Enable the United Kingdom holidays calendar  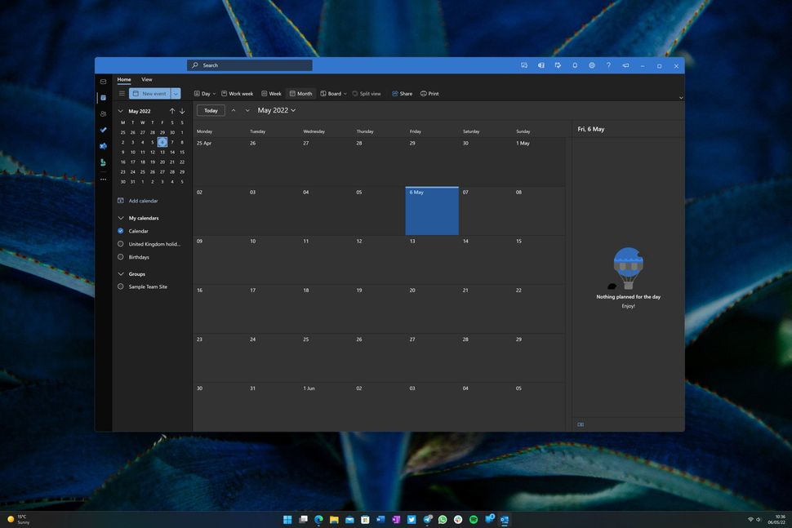(120, 243)
